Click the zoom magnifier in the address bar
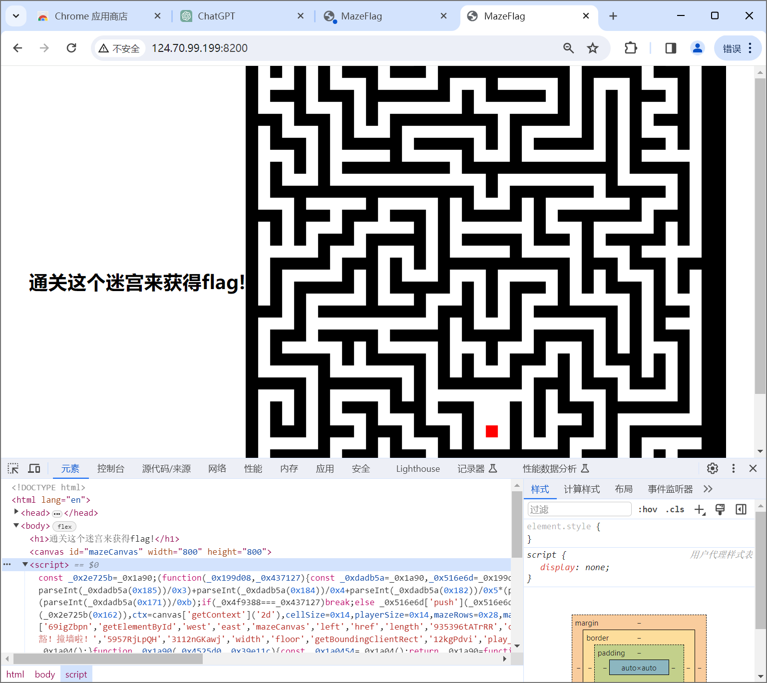 (568, 48)
